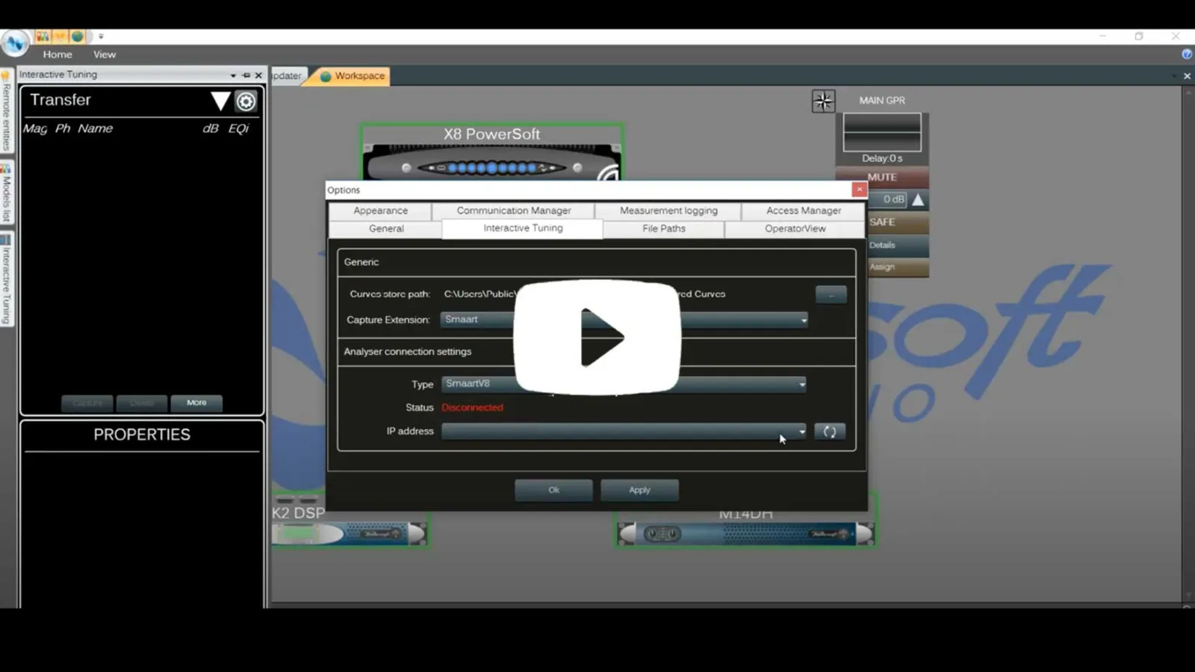This screenshot has height=672, width=1195.
Task: Select the Interactive Tuning options tab
Action: click(x=523, y=228)
